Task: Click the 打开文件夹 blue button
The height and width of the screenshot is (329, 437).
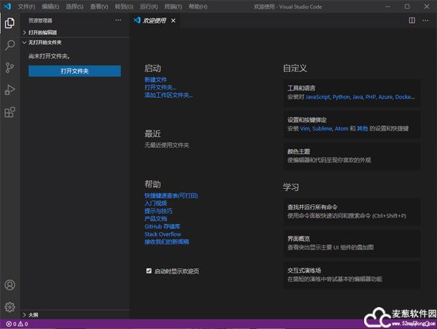Action: [75, 71]
